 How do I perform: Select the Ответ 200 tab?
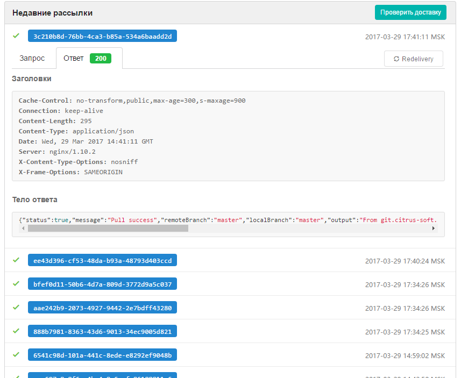click(89, 58)
